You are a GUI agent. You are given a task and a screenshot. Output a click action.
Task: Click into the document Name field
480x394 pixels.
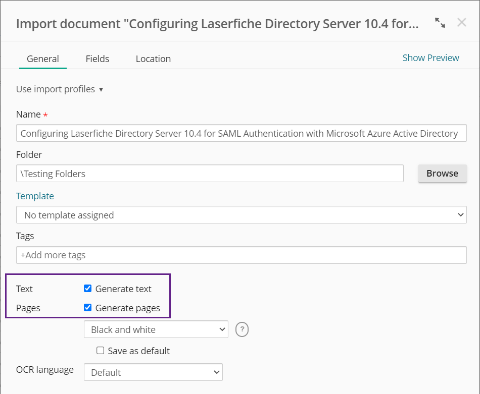pos(241,133)
